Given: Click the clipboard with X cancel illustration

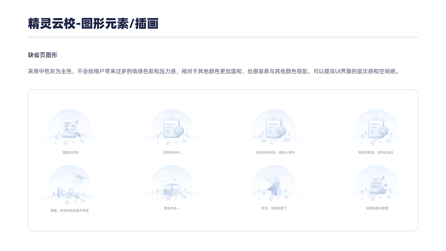Looking at the screenshot, I should click(376, 127).
